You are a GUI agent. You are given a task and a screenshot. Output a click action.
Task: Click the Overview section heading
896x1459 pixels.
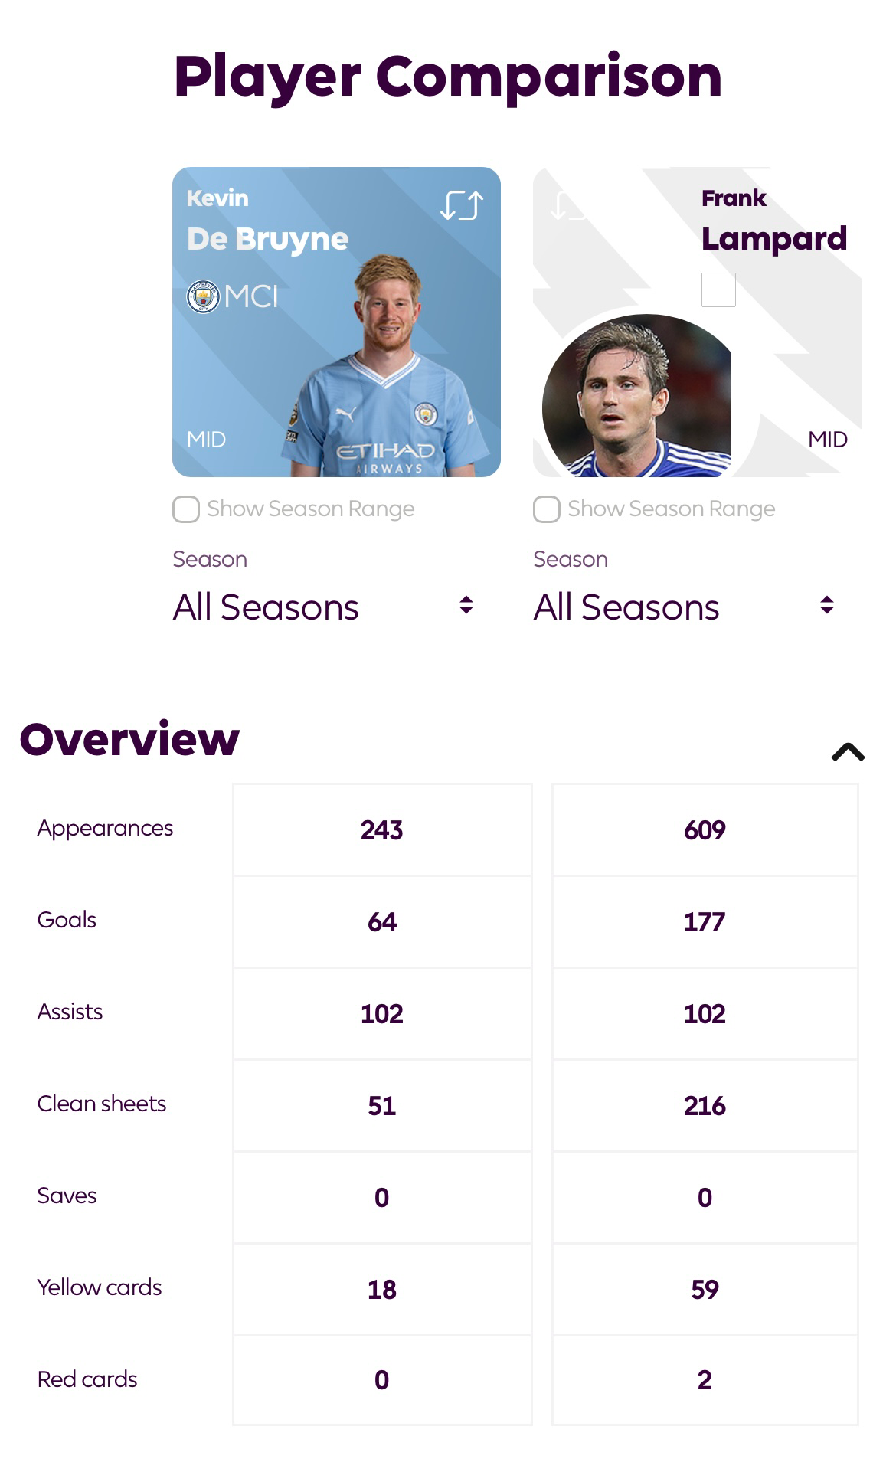pyautogui.click(x=129, y=739)
